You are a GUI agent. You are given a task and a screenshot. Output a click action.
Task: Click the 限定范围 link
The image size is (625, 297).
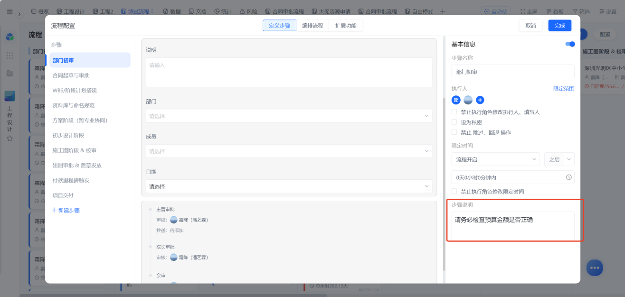pos(564,89)
